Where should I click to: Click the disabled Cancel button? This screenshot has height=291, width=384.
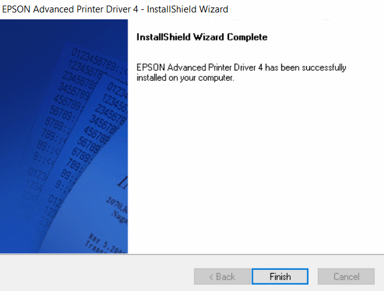tap(346, 276)
